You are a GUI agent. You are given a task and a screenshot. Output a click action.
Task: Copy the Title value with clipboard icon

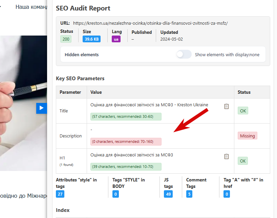pyautogui.click(x=227, y=106)
